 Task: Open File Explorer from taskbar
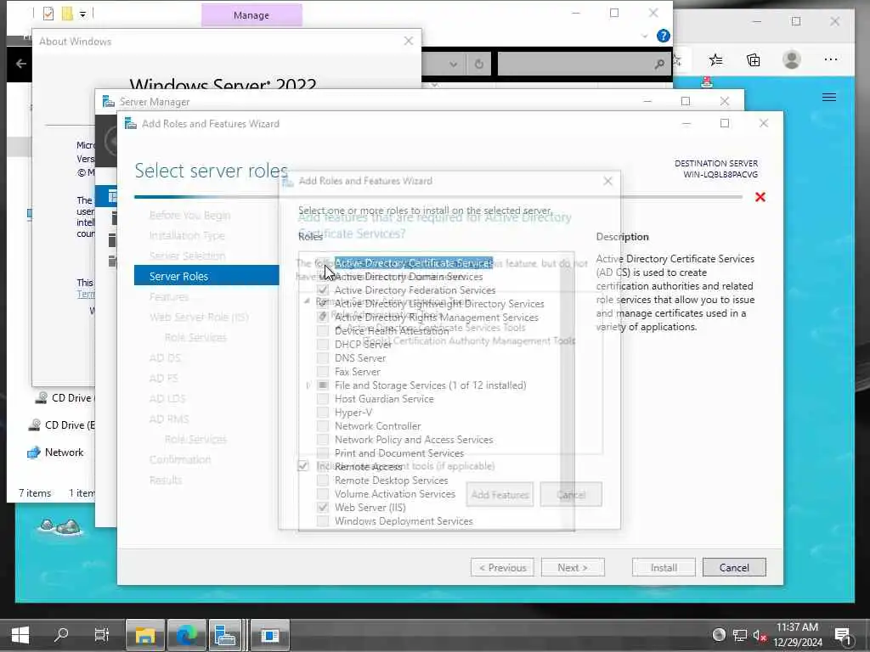[x=144, y=635]
